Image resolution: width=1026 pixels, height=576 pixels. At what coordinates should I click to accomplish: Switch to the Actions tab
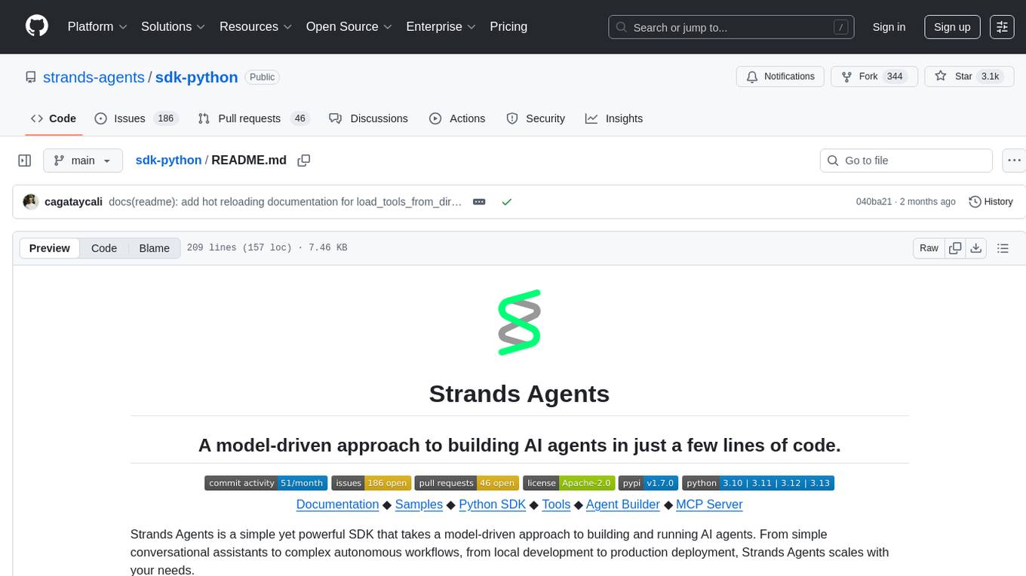[457, 118]
